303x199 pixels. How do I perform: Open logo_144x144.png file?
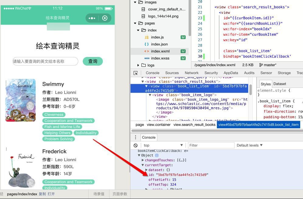tap(163, 16)
